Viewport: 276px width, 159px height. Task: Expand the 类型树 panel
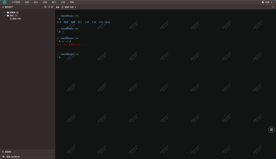pyautogui.click(x=3, y=152)
